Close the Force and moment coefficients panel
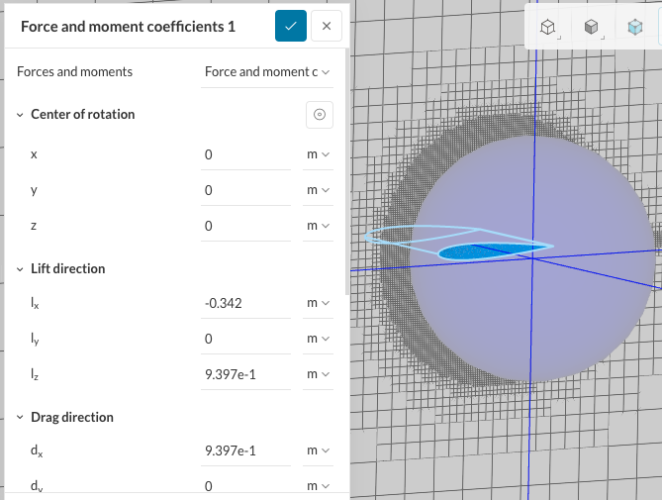662x500 pixels. 327,27
